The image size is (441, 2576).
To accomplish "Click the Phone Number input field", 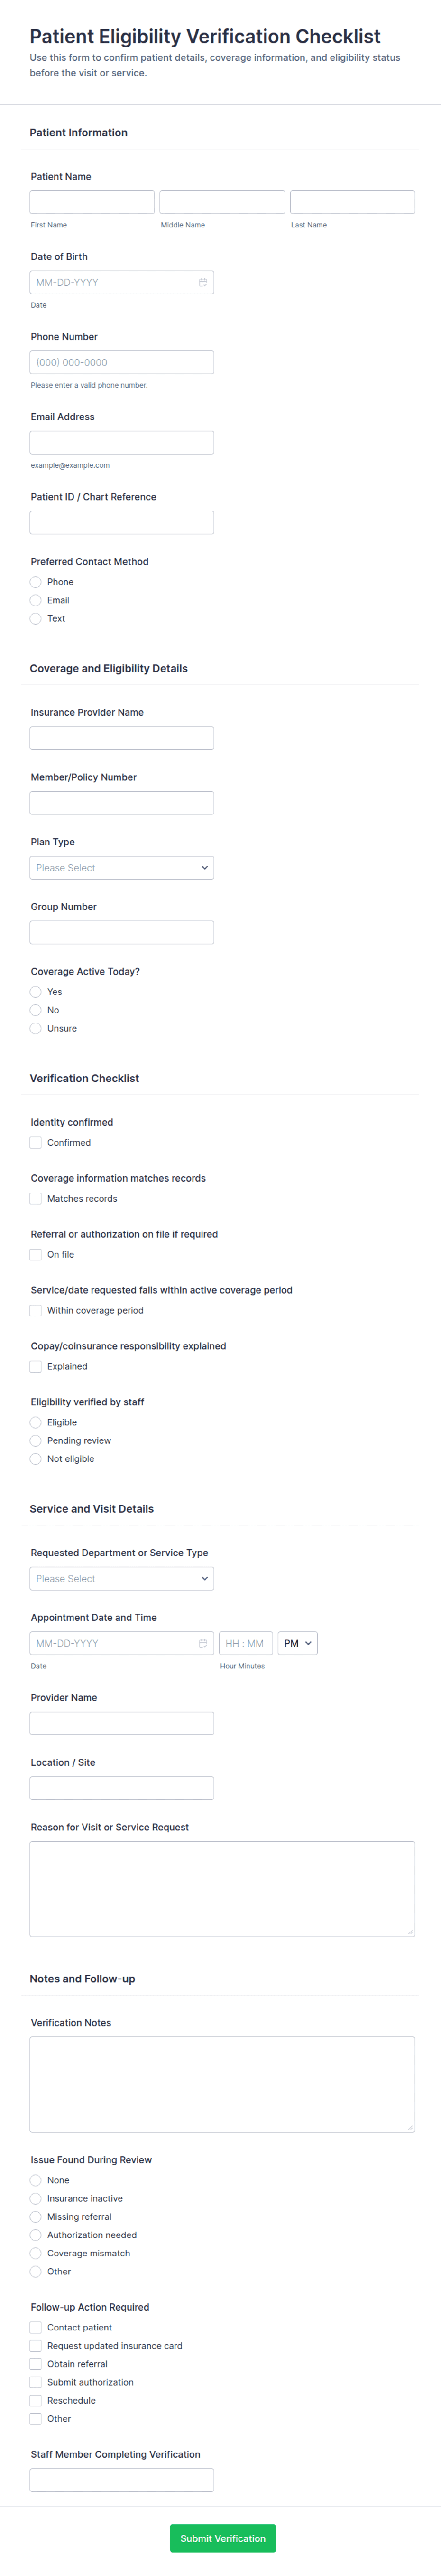I will tap(122, 362).
